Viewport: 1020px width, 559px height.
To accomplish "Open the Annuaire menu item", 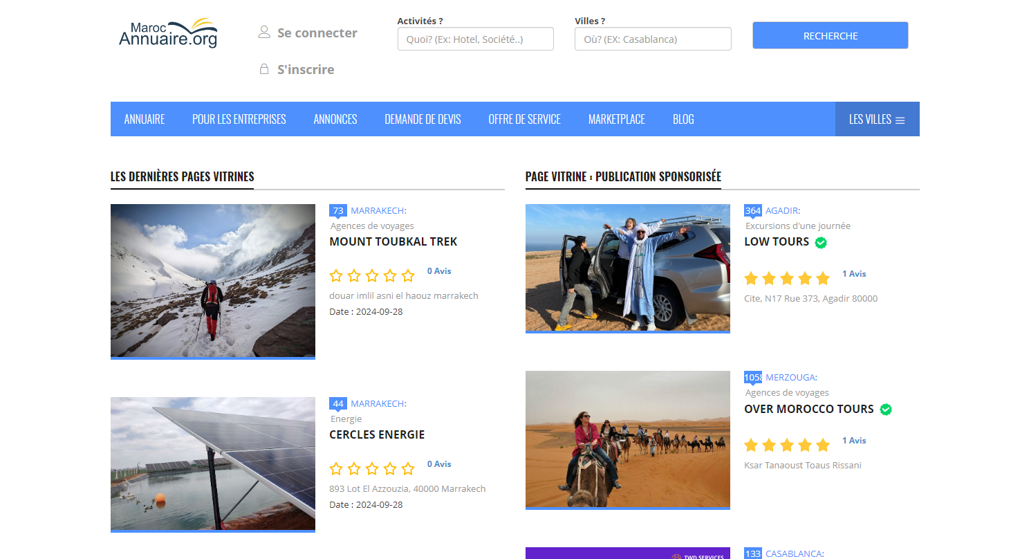I will click(145, 119).
